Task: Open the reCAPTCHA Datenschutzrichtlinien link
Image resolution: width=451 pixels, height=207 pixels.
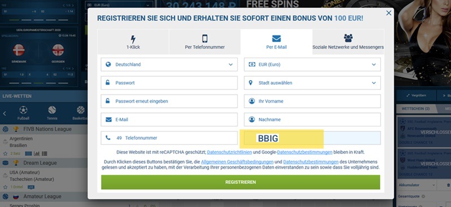Action: click(229, 152)
